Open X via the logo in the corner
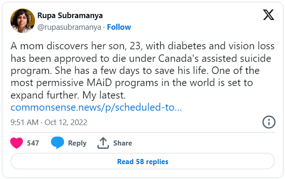This screenshot has height=179, width=285. coord(268,15)
